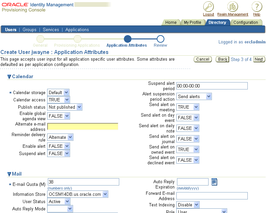The height and width of the screenshot is (213, 267).
Task: Click the General step circle in wizard
Action: coord(40,39)
